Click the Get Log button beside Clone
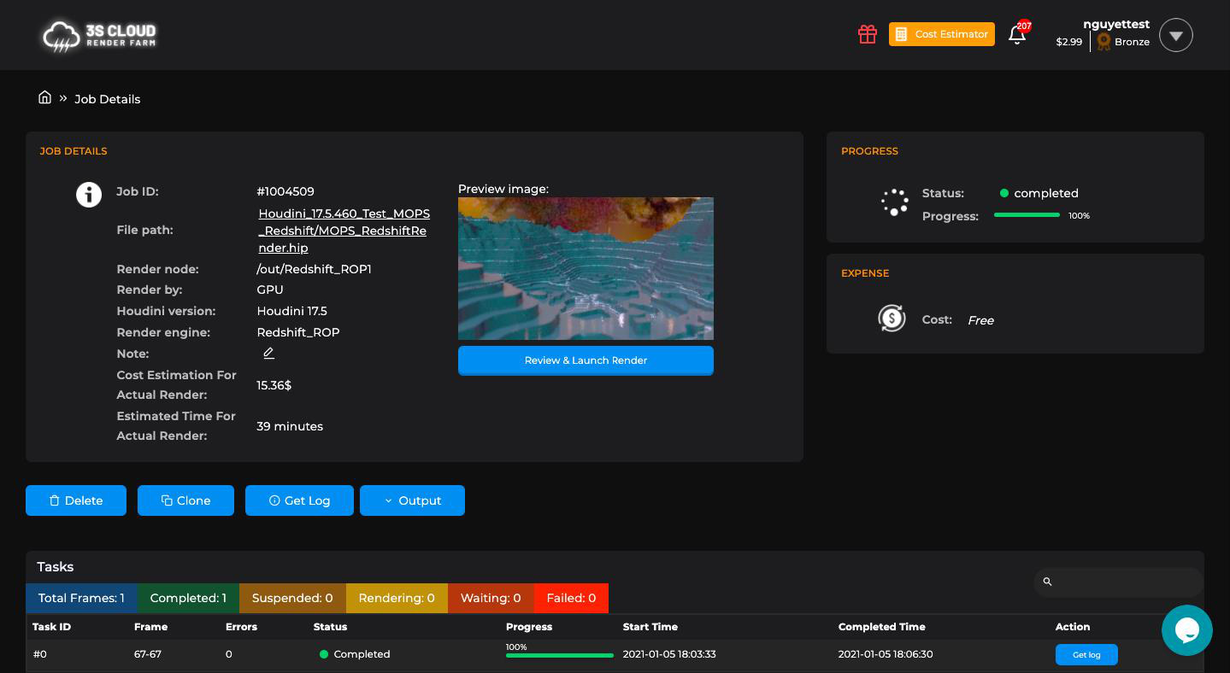Image resolution: width=1230 pixels, height=673 pixels. (299, 500)
